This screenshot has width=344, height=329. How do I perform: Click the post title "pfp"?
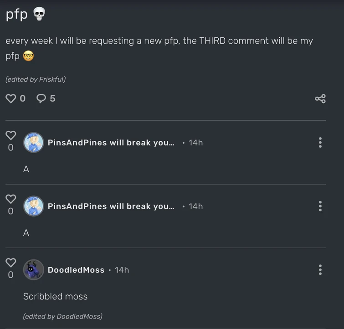coord(17,15)
